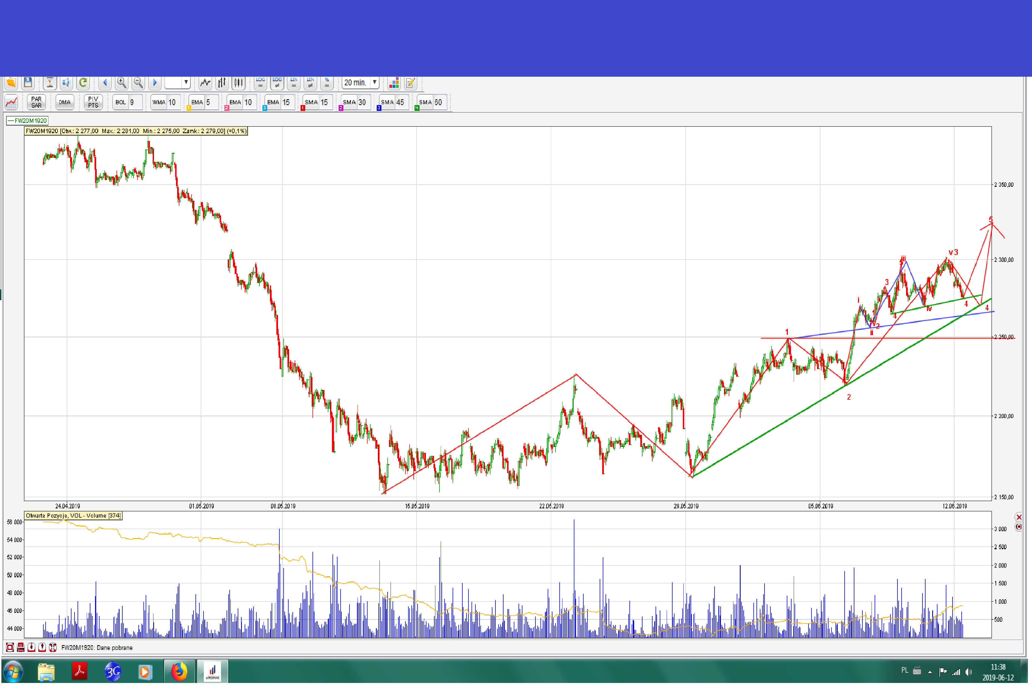
Task: Click the zoom in magnifier icon
Action: [121, 83]
